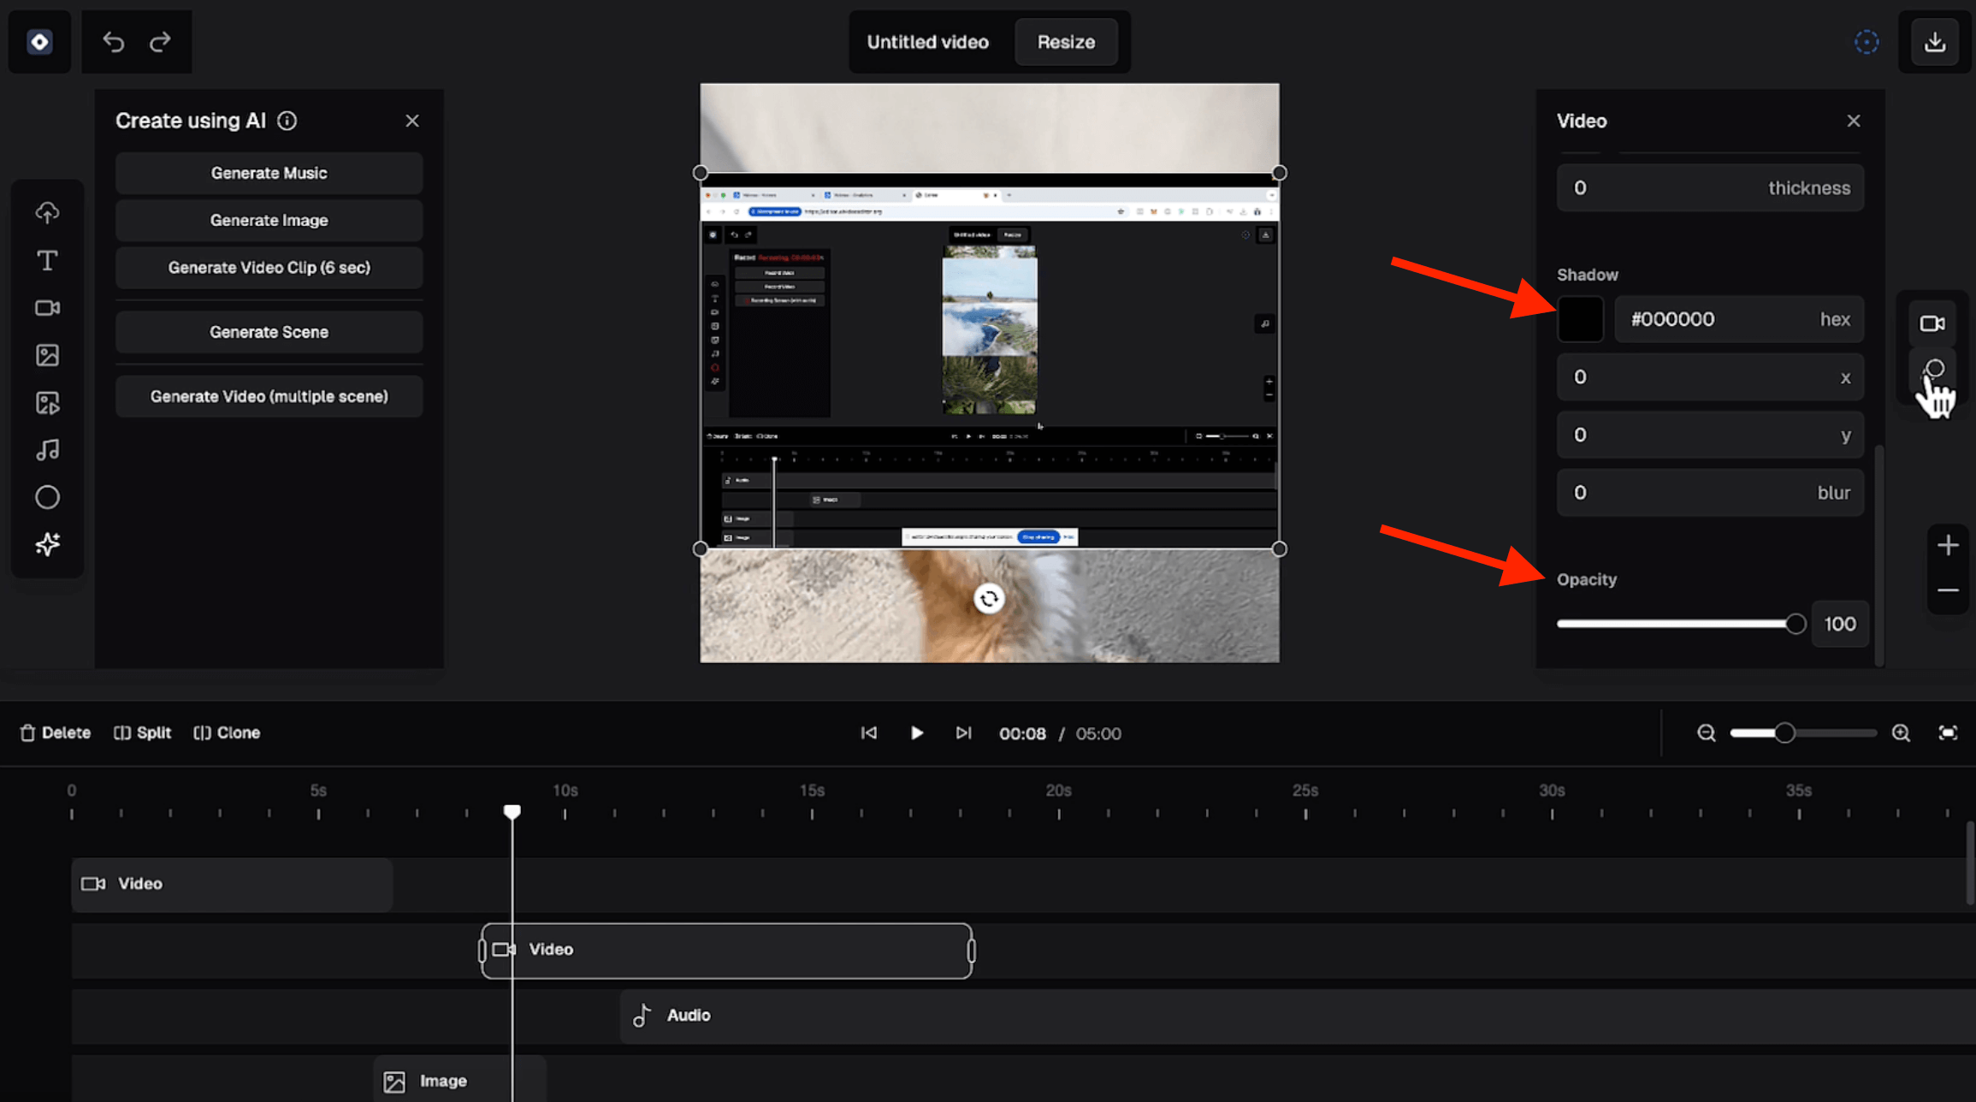Click the fit-to-screen timeline icon

point(1948,733)
